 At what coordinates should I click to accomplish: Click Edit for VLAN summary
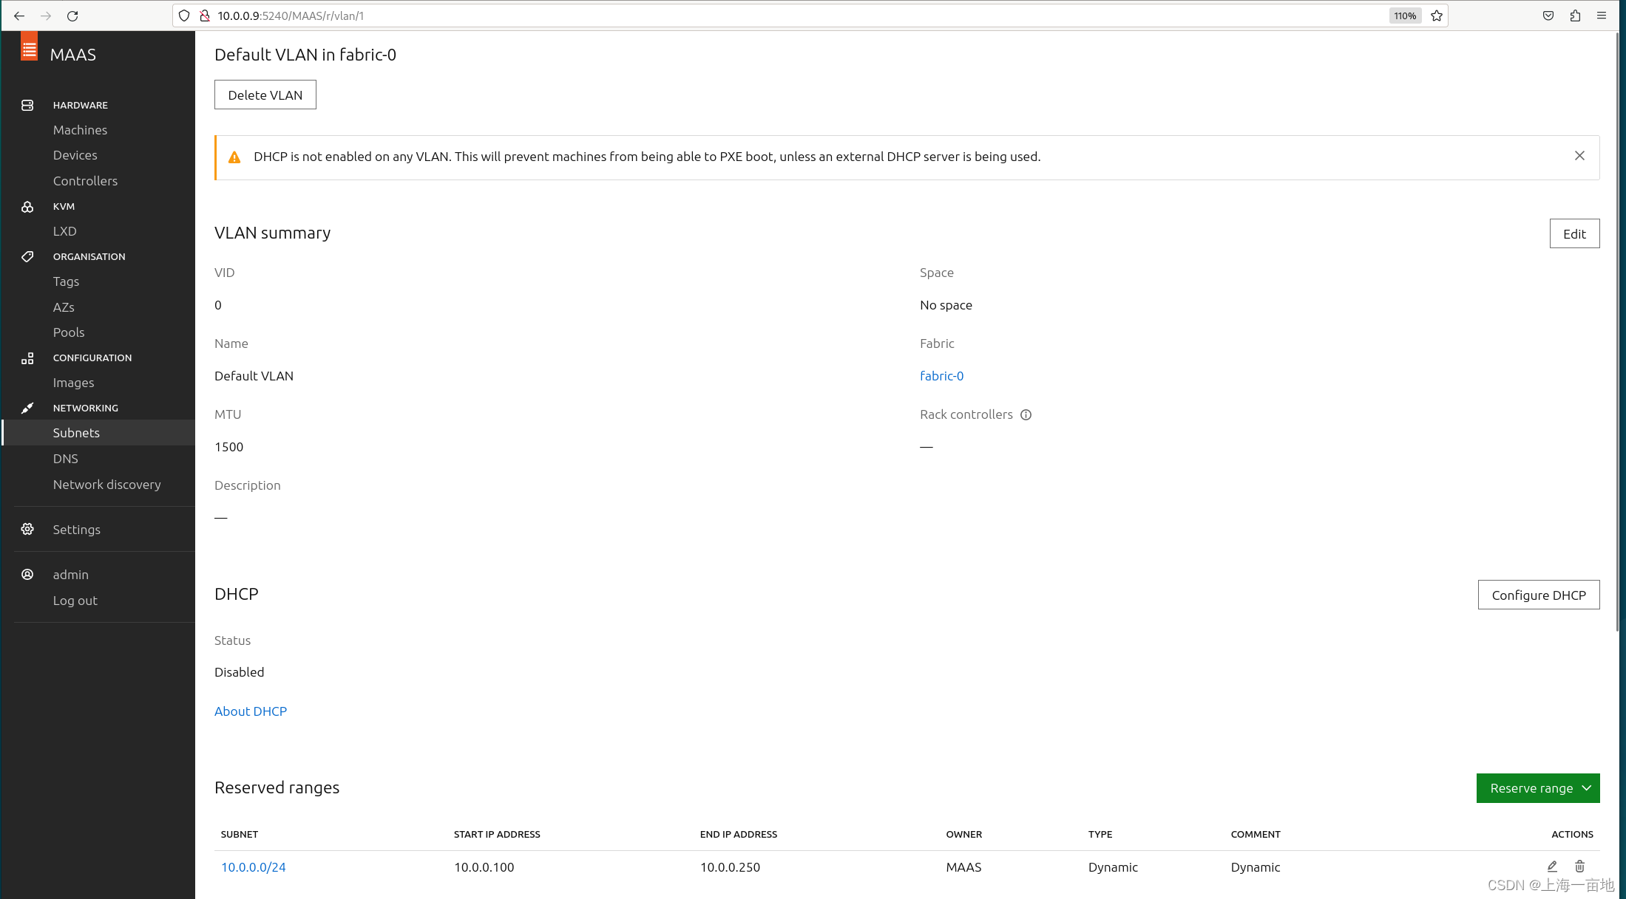pyautogui.click(x=1574, y=233)
